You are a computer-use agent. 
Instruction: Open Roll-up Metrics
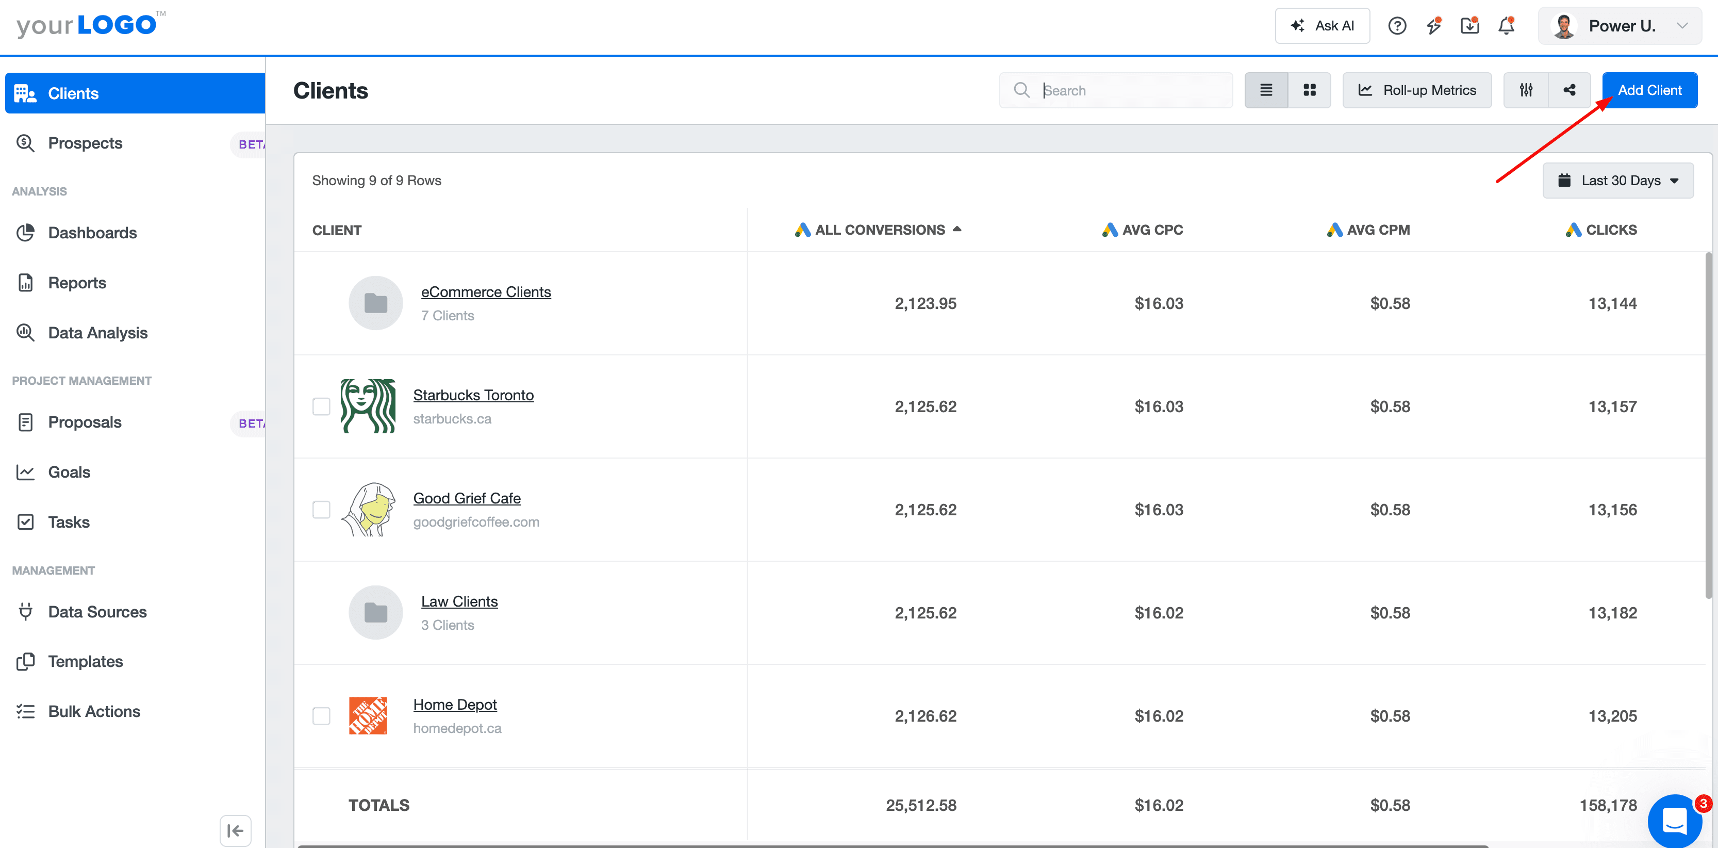click(1416, 89)
